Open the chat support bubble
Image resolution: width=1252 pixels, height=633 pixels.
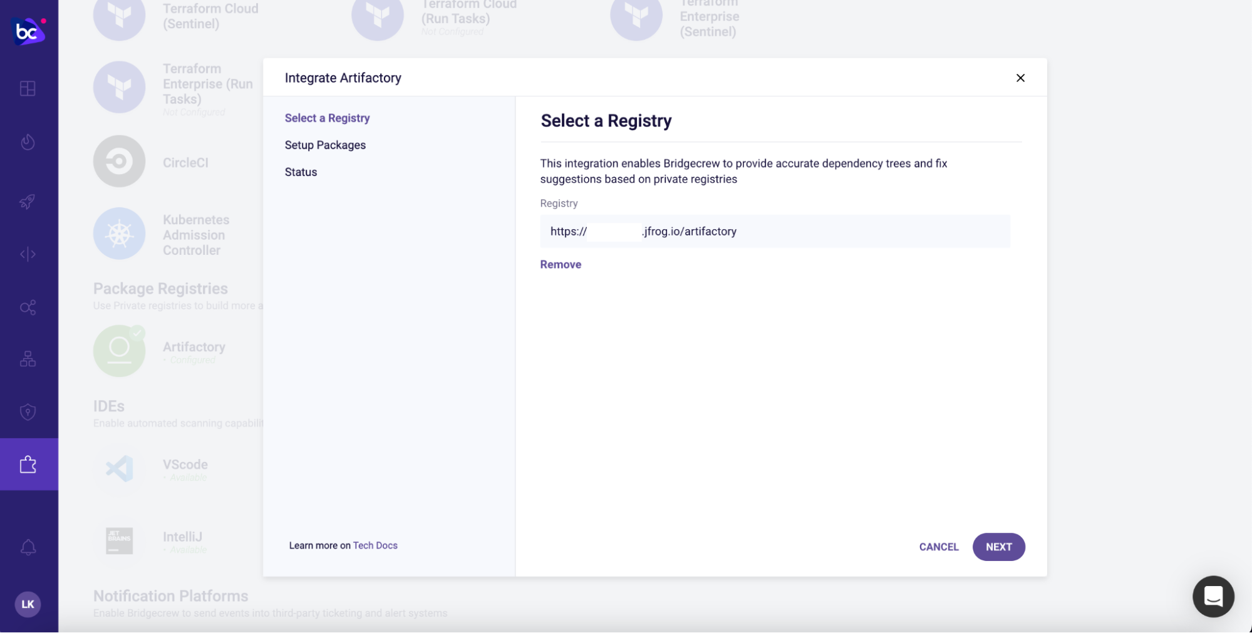pos(1213,597)
